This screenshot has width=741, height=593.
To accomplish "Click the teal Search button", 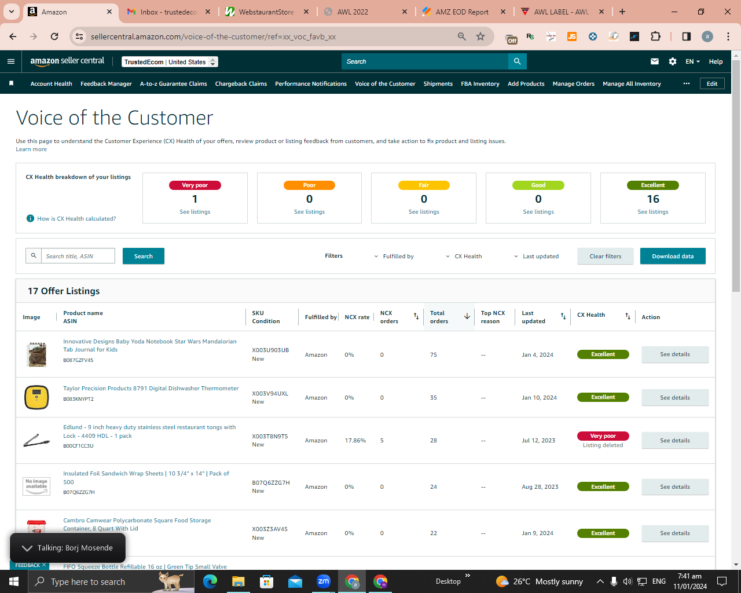I will tap(144, 256).
